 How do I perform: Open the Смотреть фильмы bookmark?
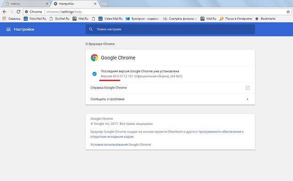[180, 18]
